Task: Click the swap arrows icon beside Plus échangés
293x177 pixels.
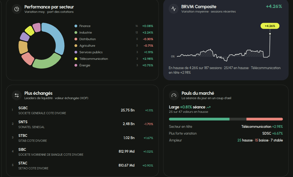Action: (17, 95)
